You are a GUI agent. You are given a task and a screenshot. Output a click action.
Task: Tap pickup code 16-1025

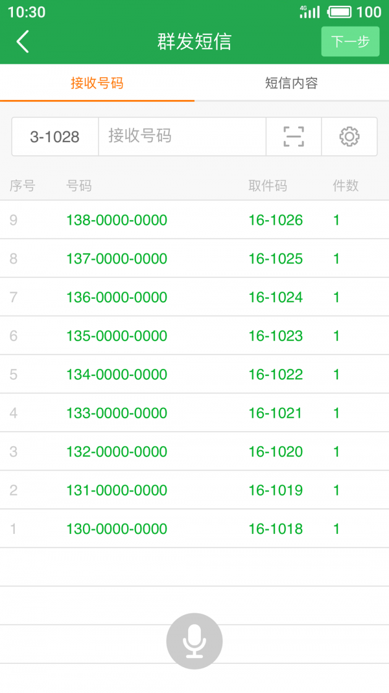[276, 258]
